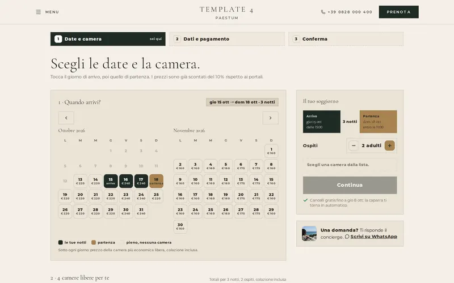Select October 17 priced €240

(x=141, y=181)
